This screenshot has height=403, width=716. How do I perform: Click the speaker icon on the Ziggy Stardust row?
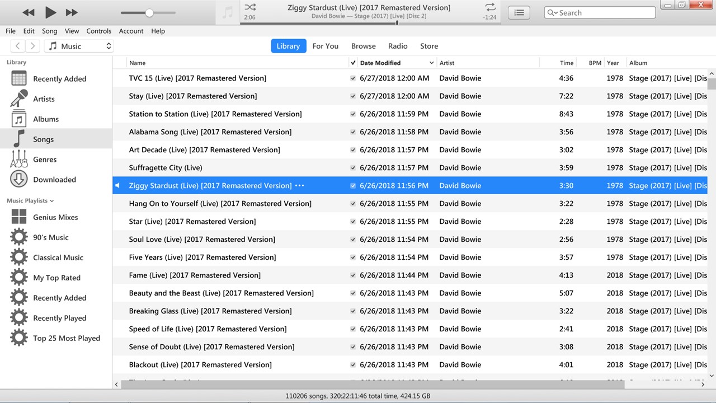[x=117, y=185]
